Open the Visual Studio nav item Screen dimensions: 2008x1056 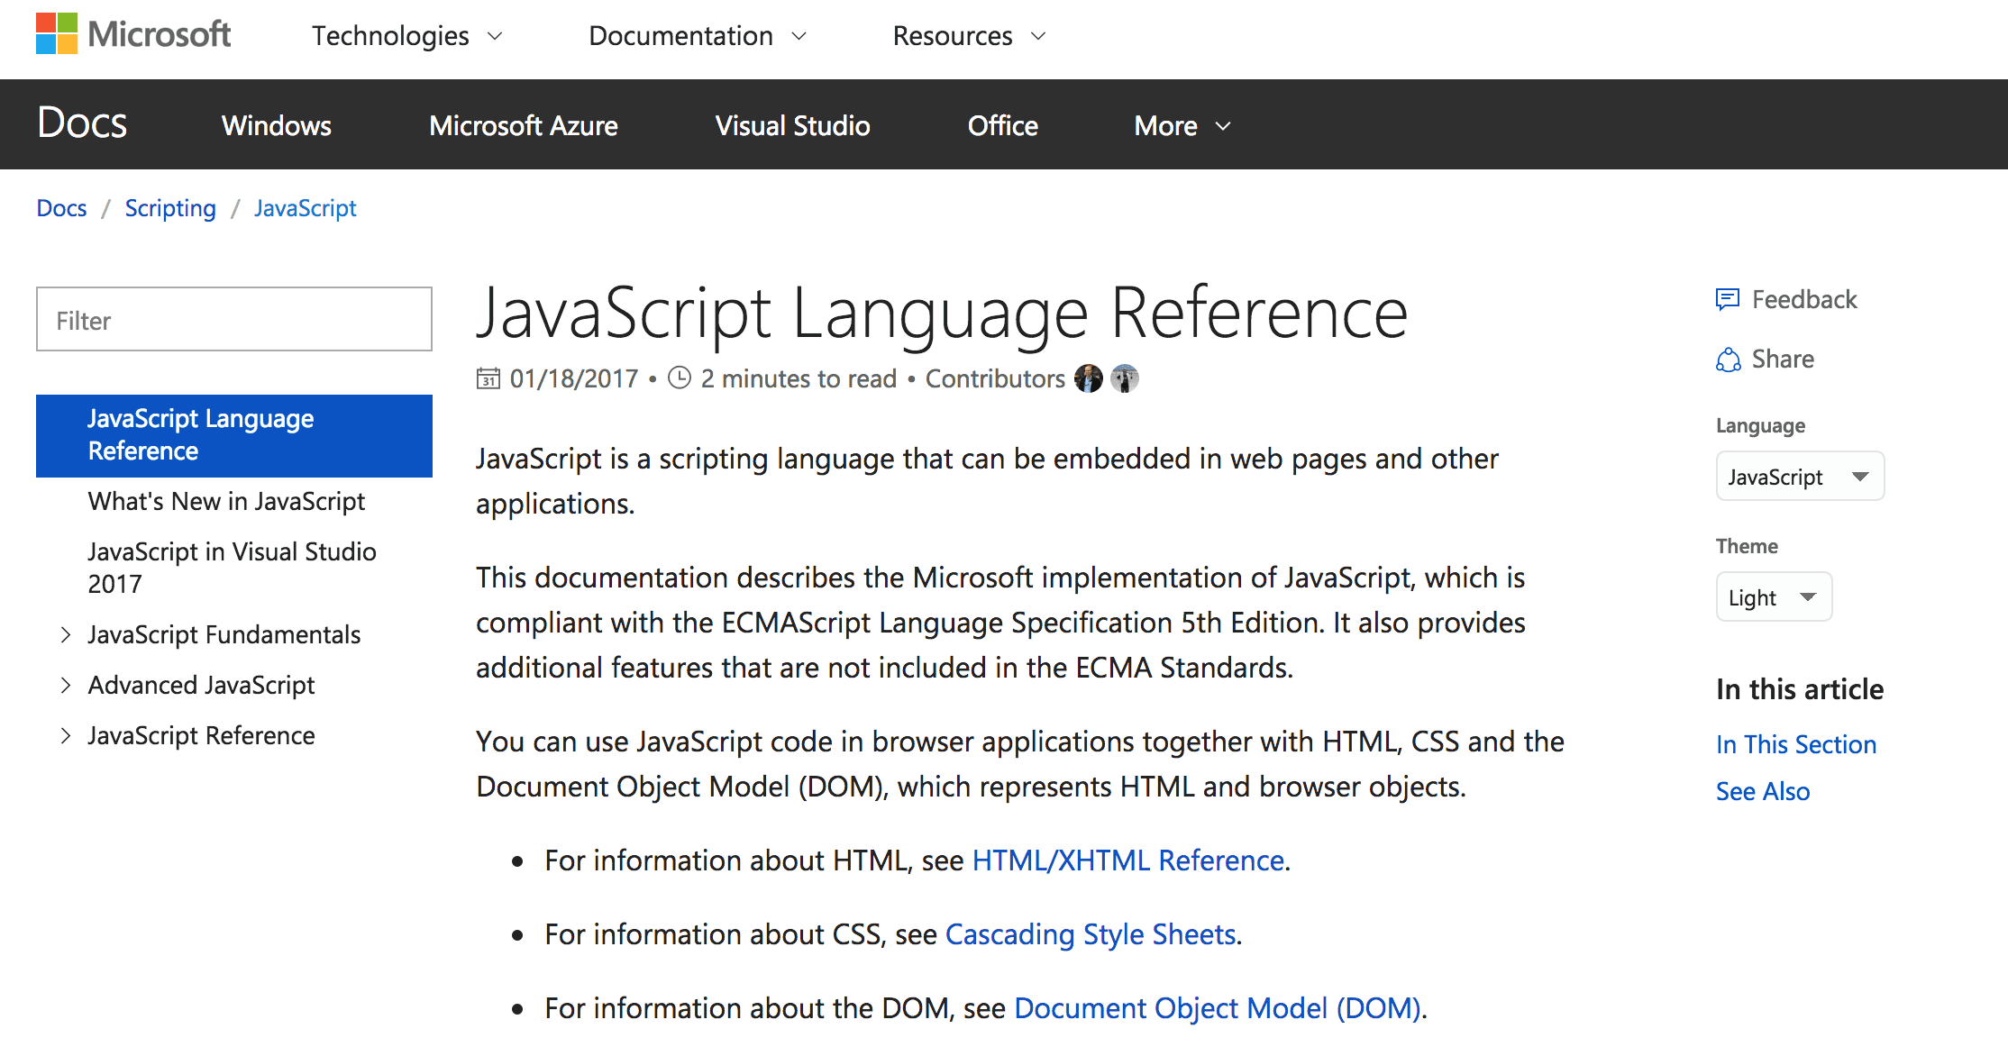792,125
